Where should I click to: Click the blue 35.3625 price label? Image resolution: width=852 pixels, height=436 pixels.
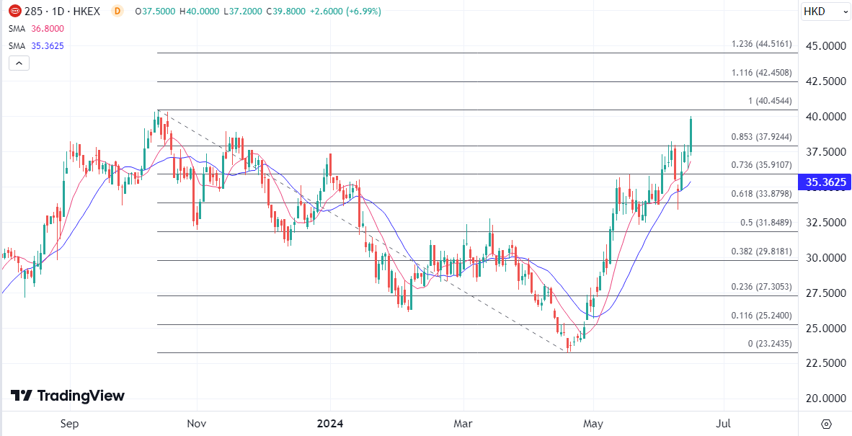pos(825,182)
